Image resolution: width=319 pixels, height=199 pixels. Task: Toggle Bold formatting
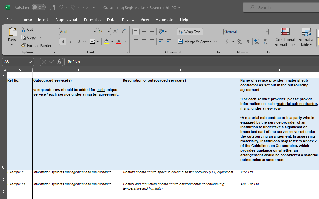pos(63,42)
